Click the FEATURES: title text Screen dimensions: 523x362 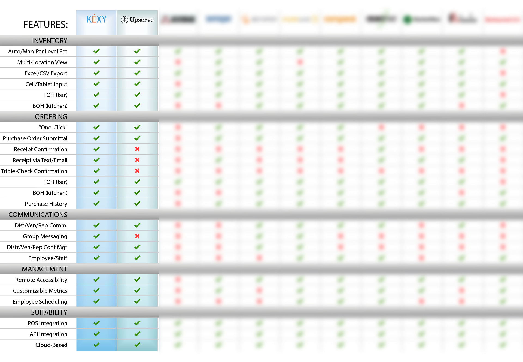point(45,25)
